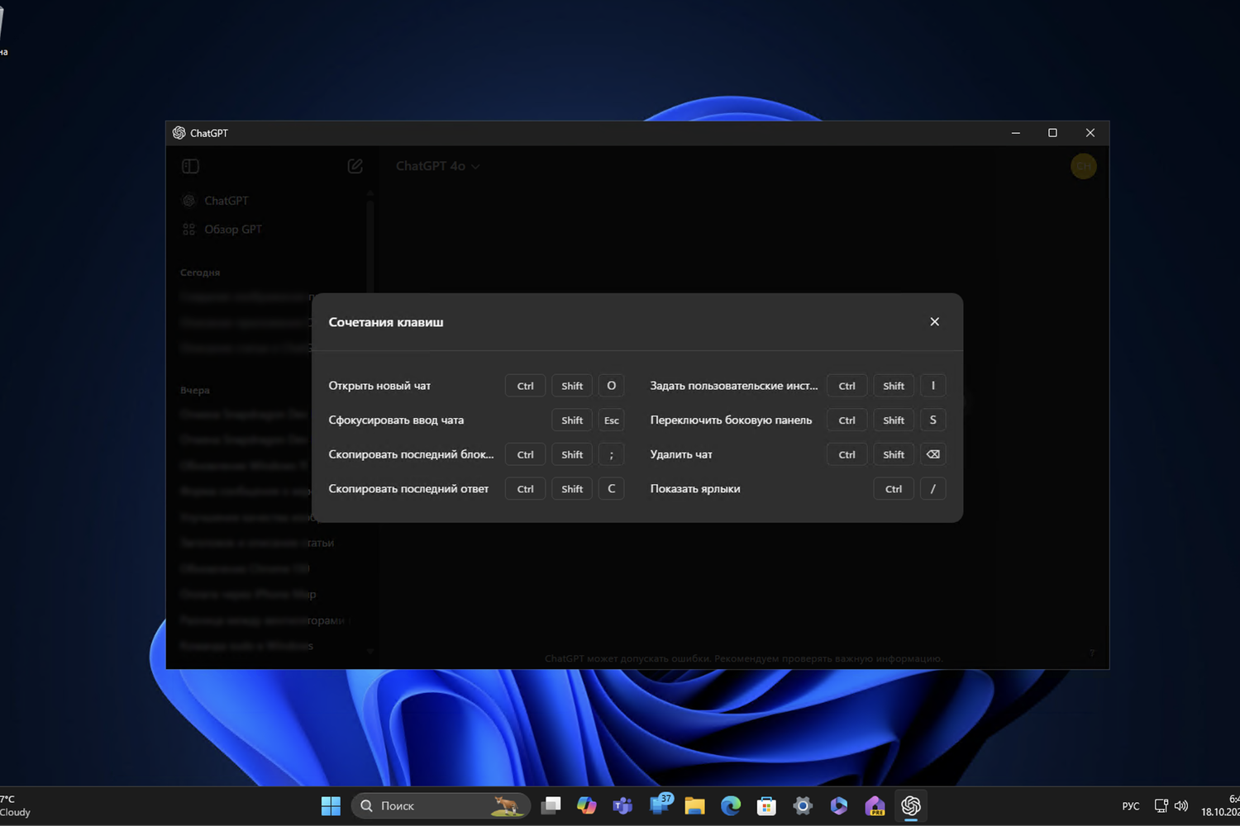This screenshot has height=826, width=1240.
Task: Click the "Вчера" sidebar section header
Action: pos(195,390)
